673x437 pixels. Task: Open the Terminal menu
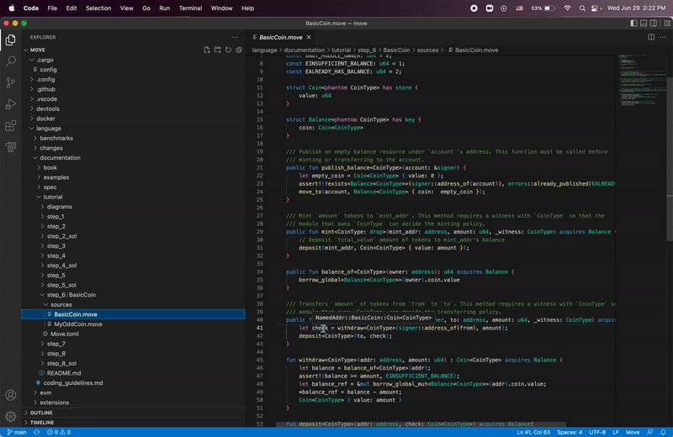tap(190, 8)
